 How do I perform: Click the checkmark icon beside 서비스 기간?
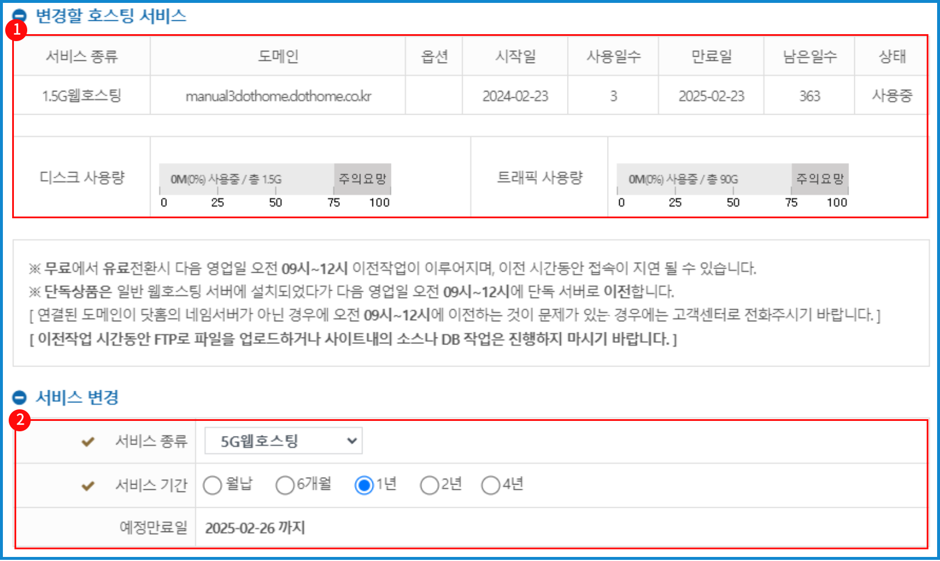pyautogui.click(x=88, y=486)
